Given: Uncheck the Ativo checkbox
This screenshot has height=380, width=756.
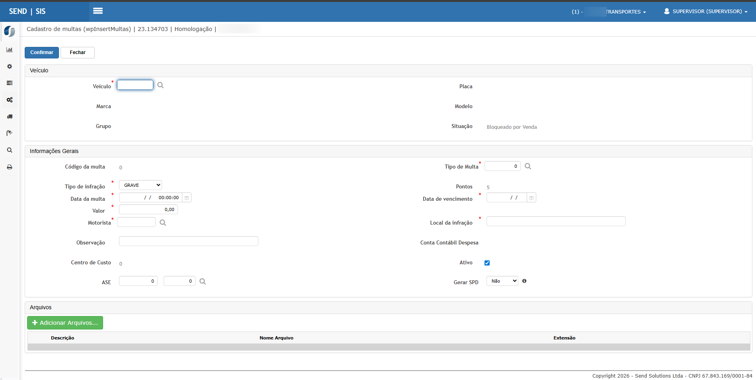Looking at the screenshot, I should click(487, 263).
